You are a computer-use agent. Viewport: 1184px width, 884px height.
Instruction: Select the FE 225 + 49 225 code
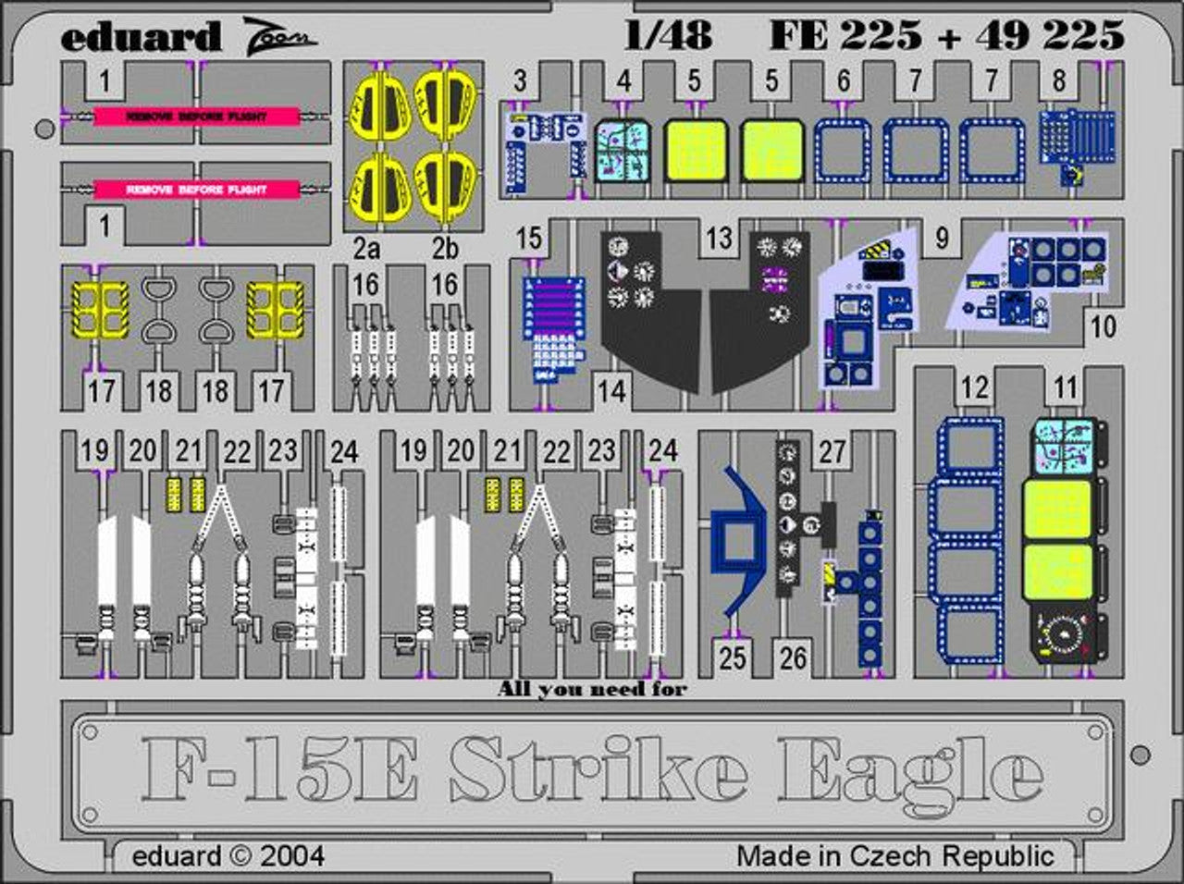tap(946, 35)
